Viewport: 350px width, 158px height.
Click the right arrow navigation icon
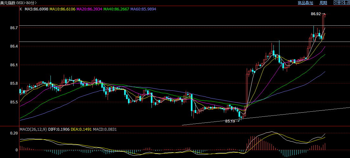(342, 3)
